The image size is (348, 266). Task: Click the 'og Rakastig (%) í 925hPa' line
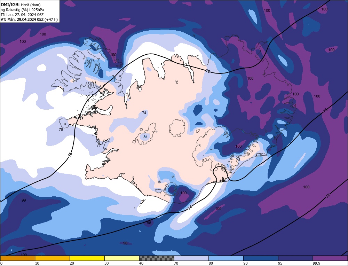pos(22,10)
